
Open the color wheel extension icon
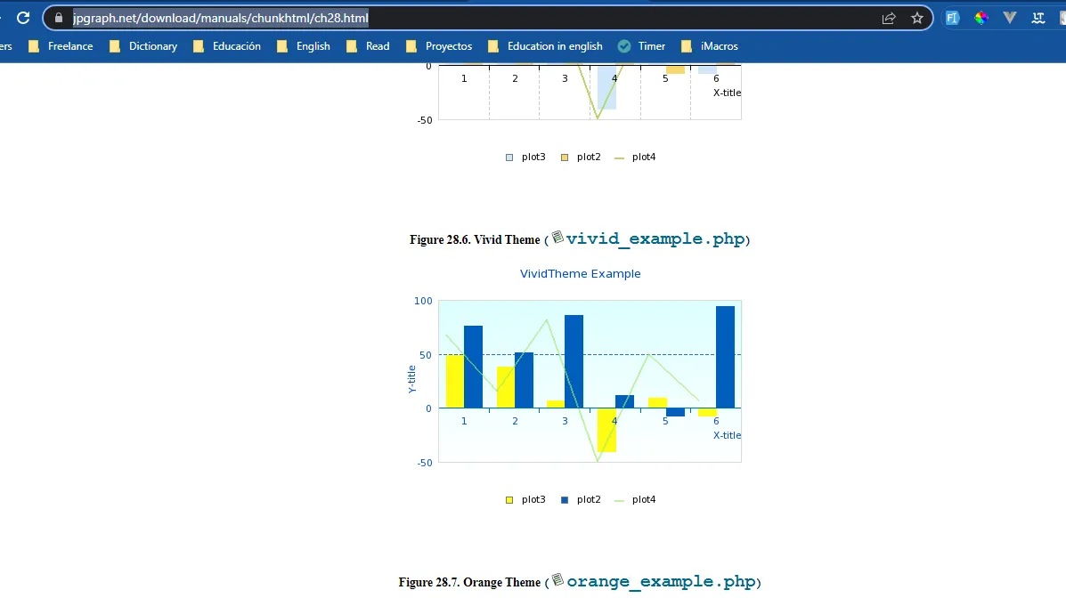pos(981,19)
